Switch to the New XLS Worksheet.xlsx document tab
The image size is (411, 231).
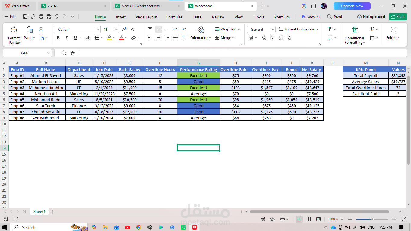click(x=147, y=6)
